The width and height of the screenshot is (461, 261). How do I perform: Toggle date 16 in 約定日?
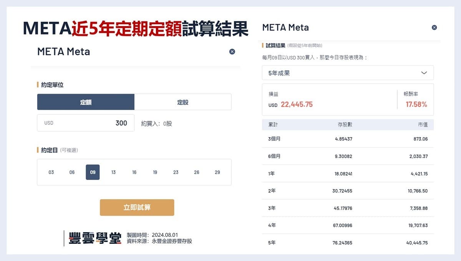(134, 172)
